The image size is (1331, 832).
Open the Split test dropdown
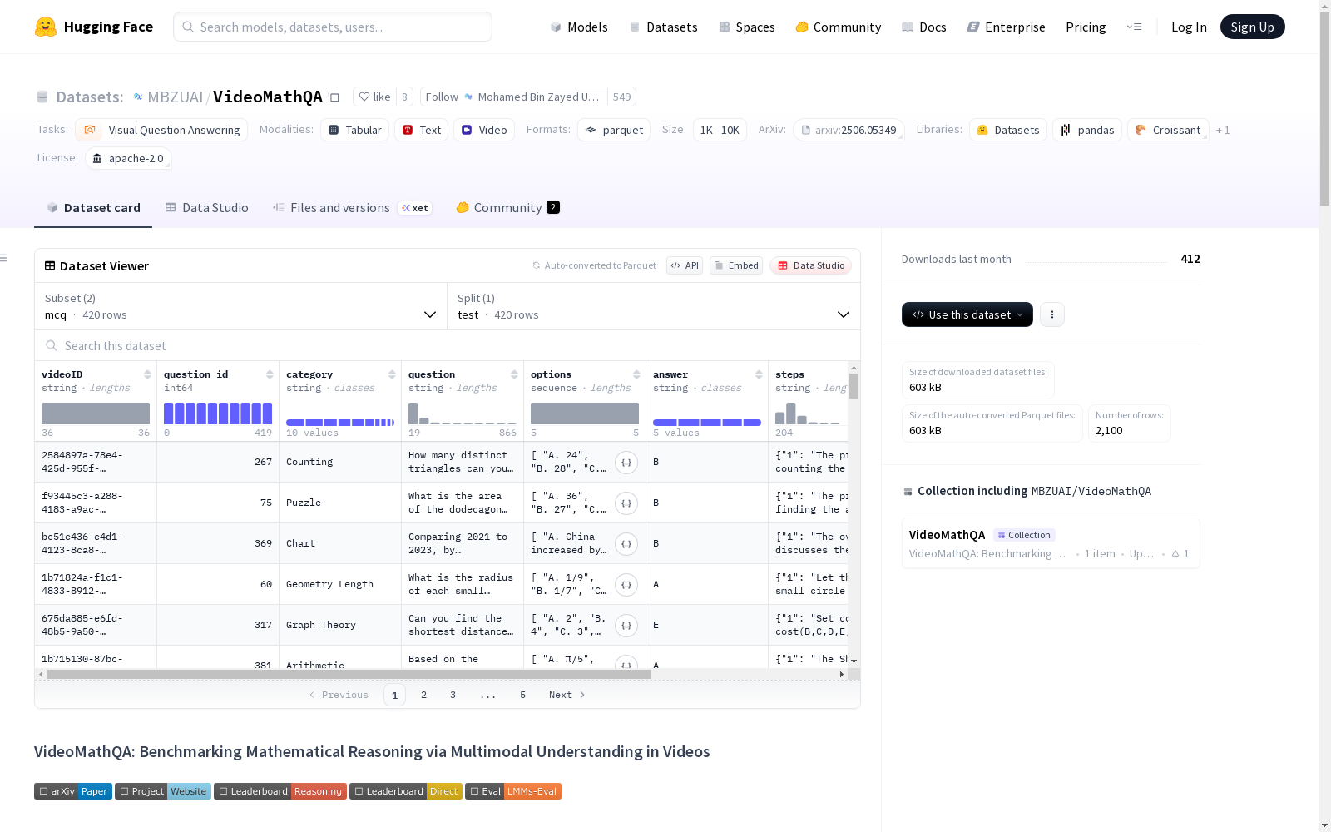[x=654, y=306]
